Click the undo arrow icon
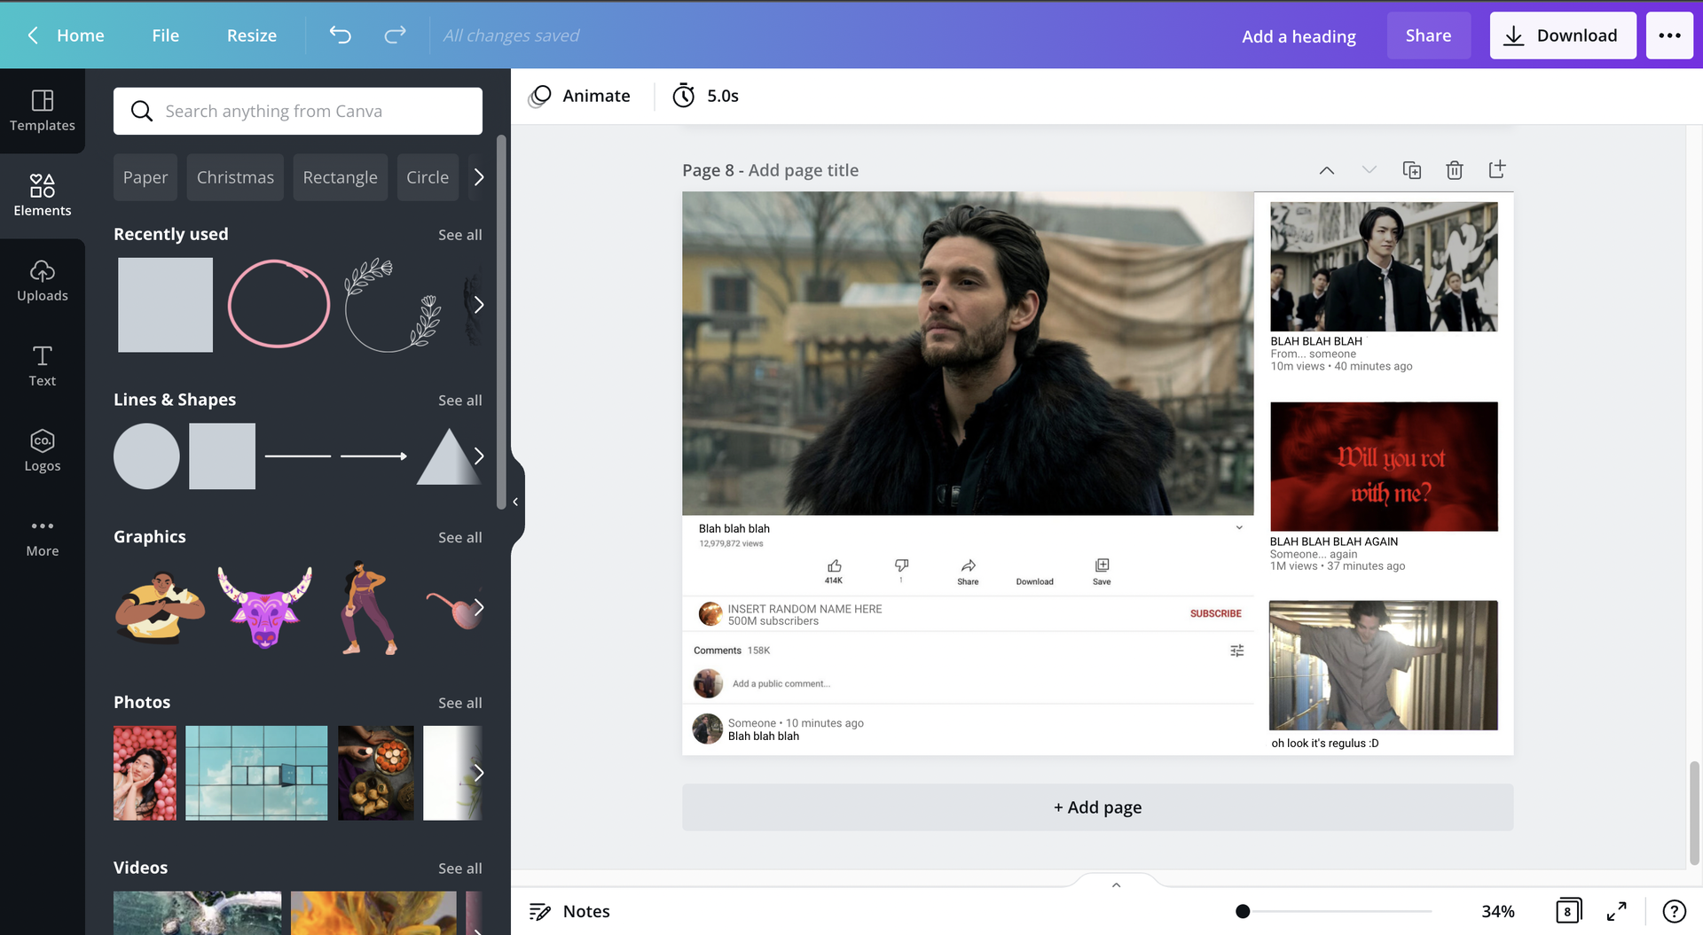The height and width of the screenshot is (935, 1703). [x=341, y=35]
